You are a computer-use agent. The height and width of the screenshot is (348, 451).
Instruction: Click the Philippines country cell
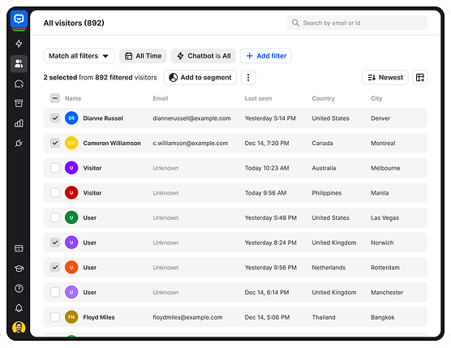click(x=327, y=193)
